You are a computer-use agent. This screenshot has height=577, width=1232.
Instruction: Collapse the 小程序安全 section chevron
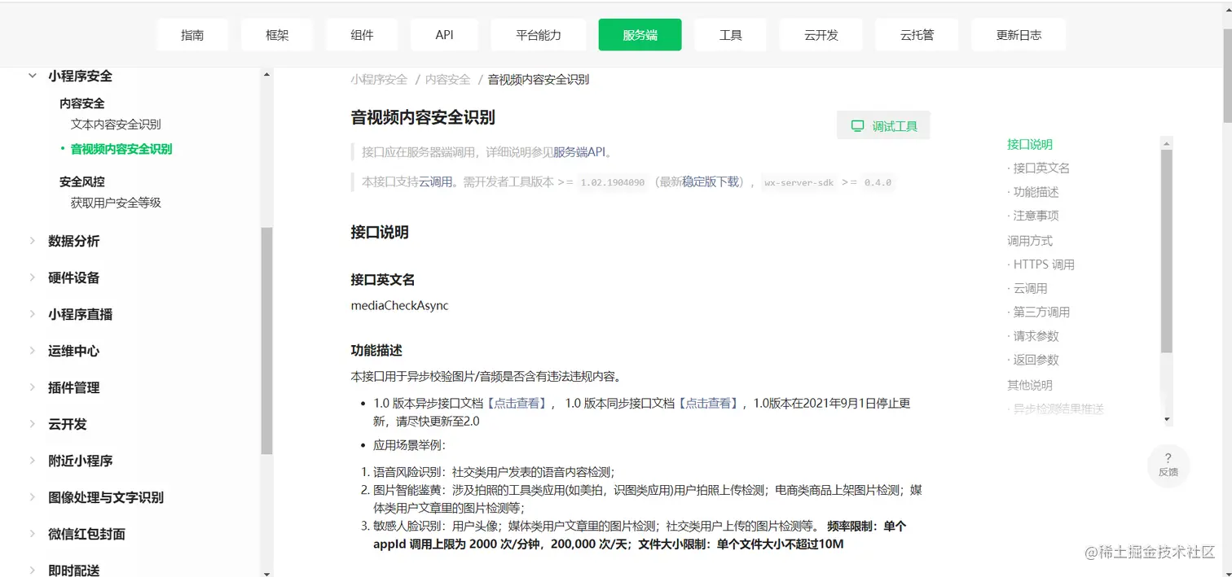(33, 76)
